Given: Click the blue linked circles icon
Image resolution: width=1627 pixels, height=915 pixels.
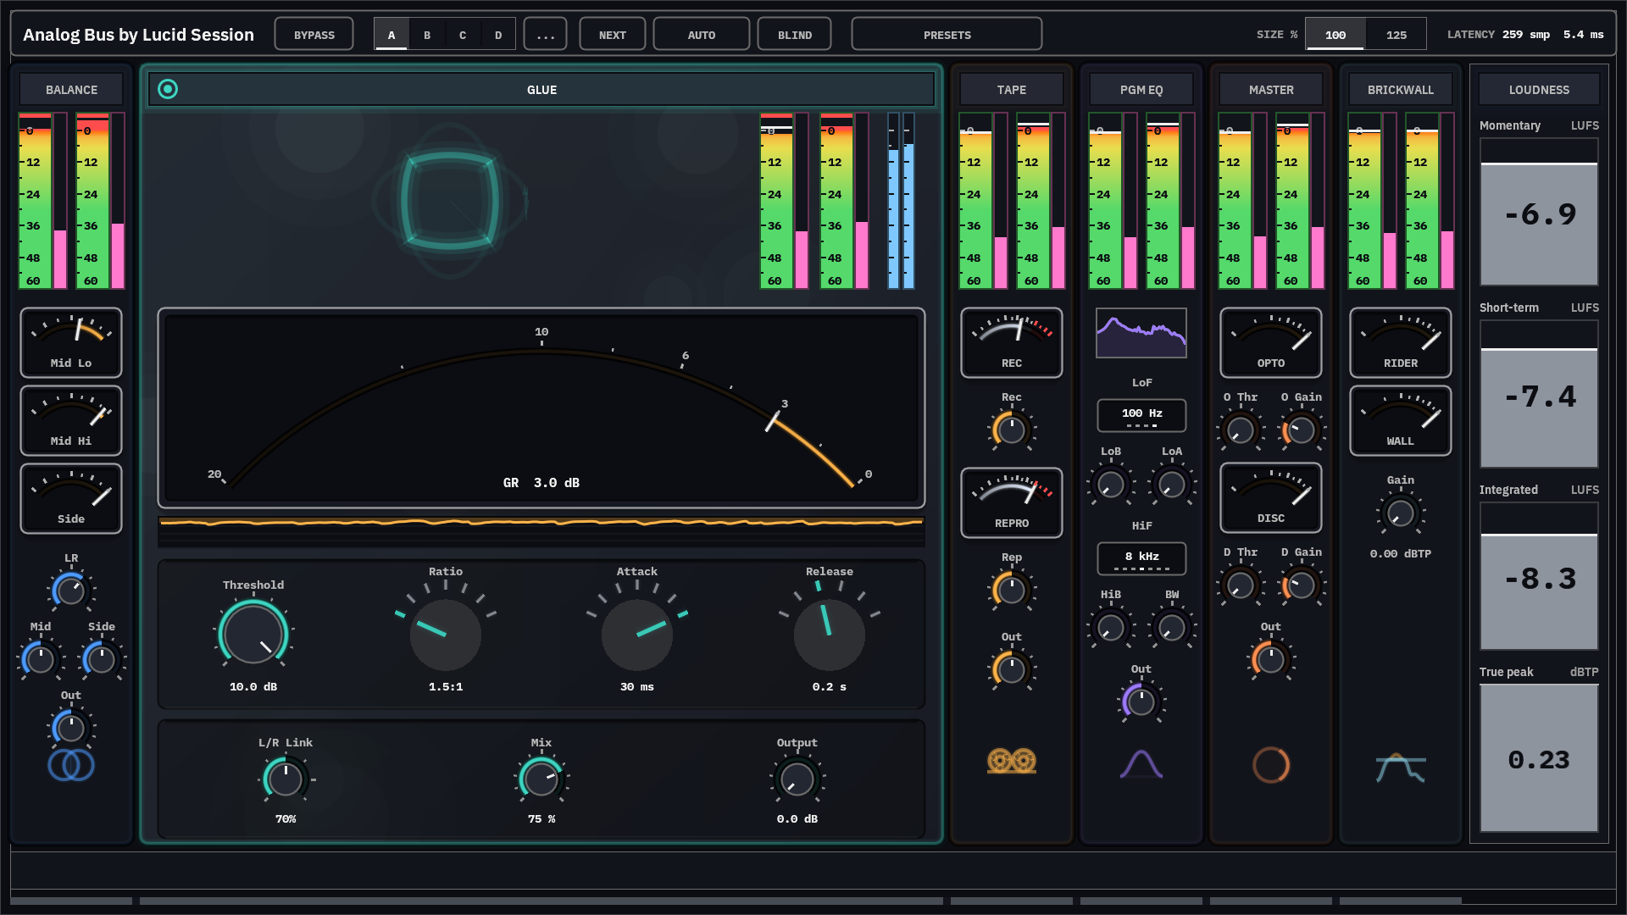Looking at the screenshot, I should point(71,765).
